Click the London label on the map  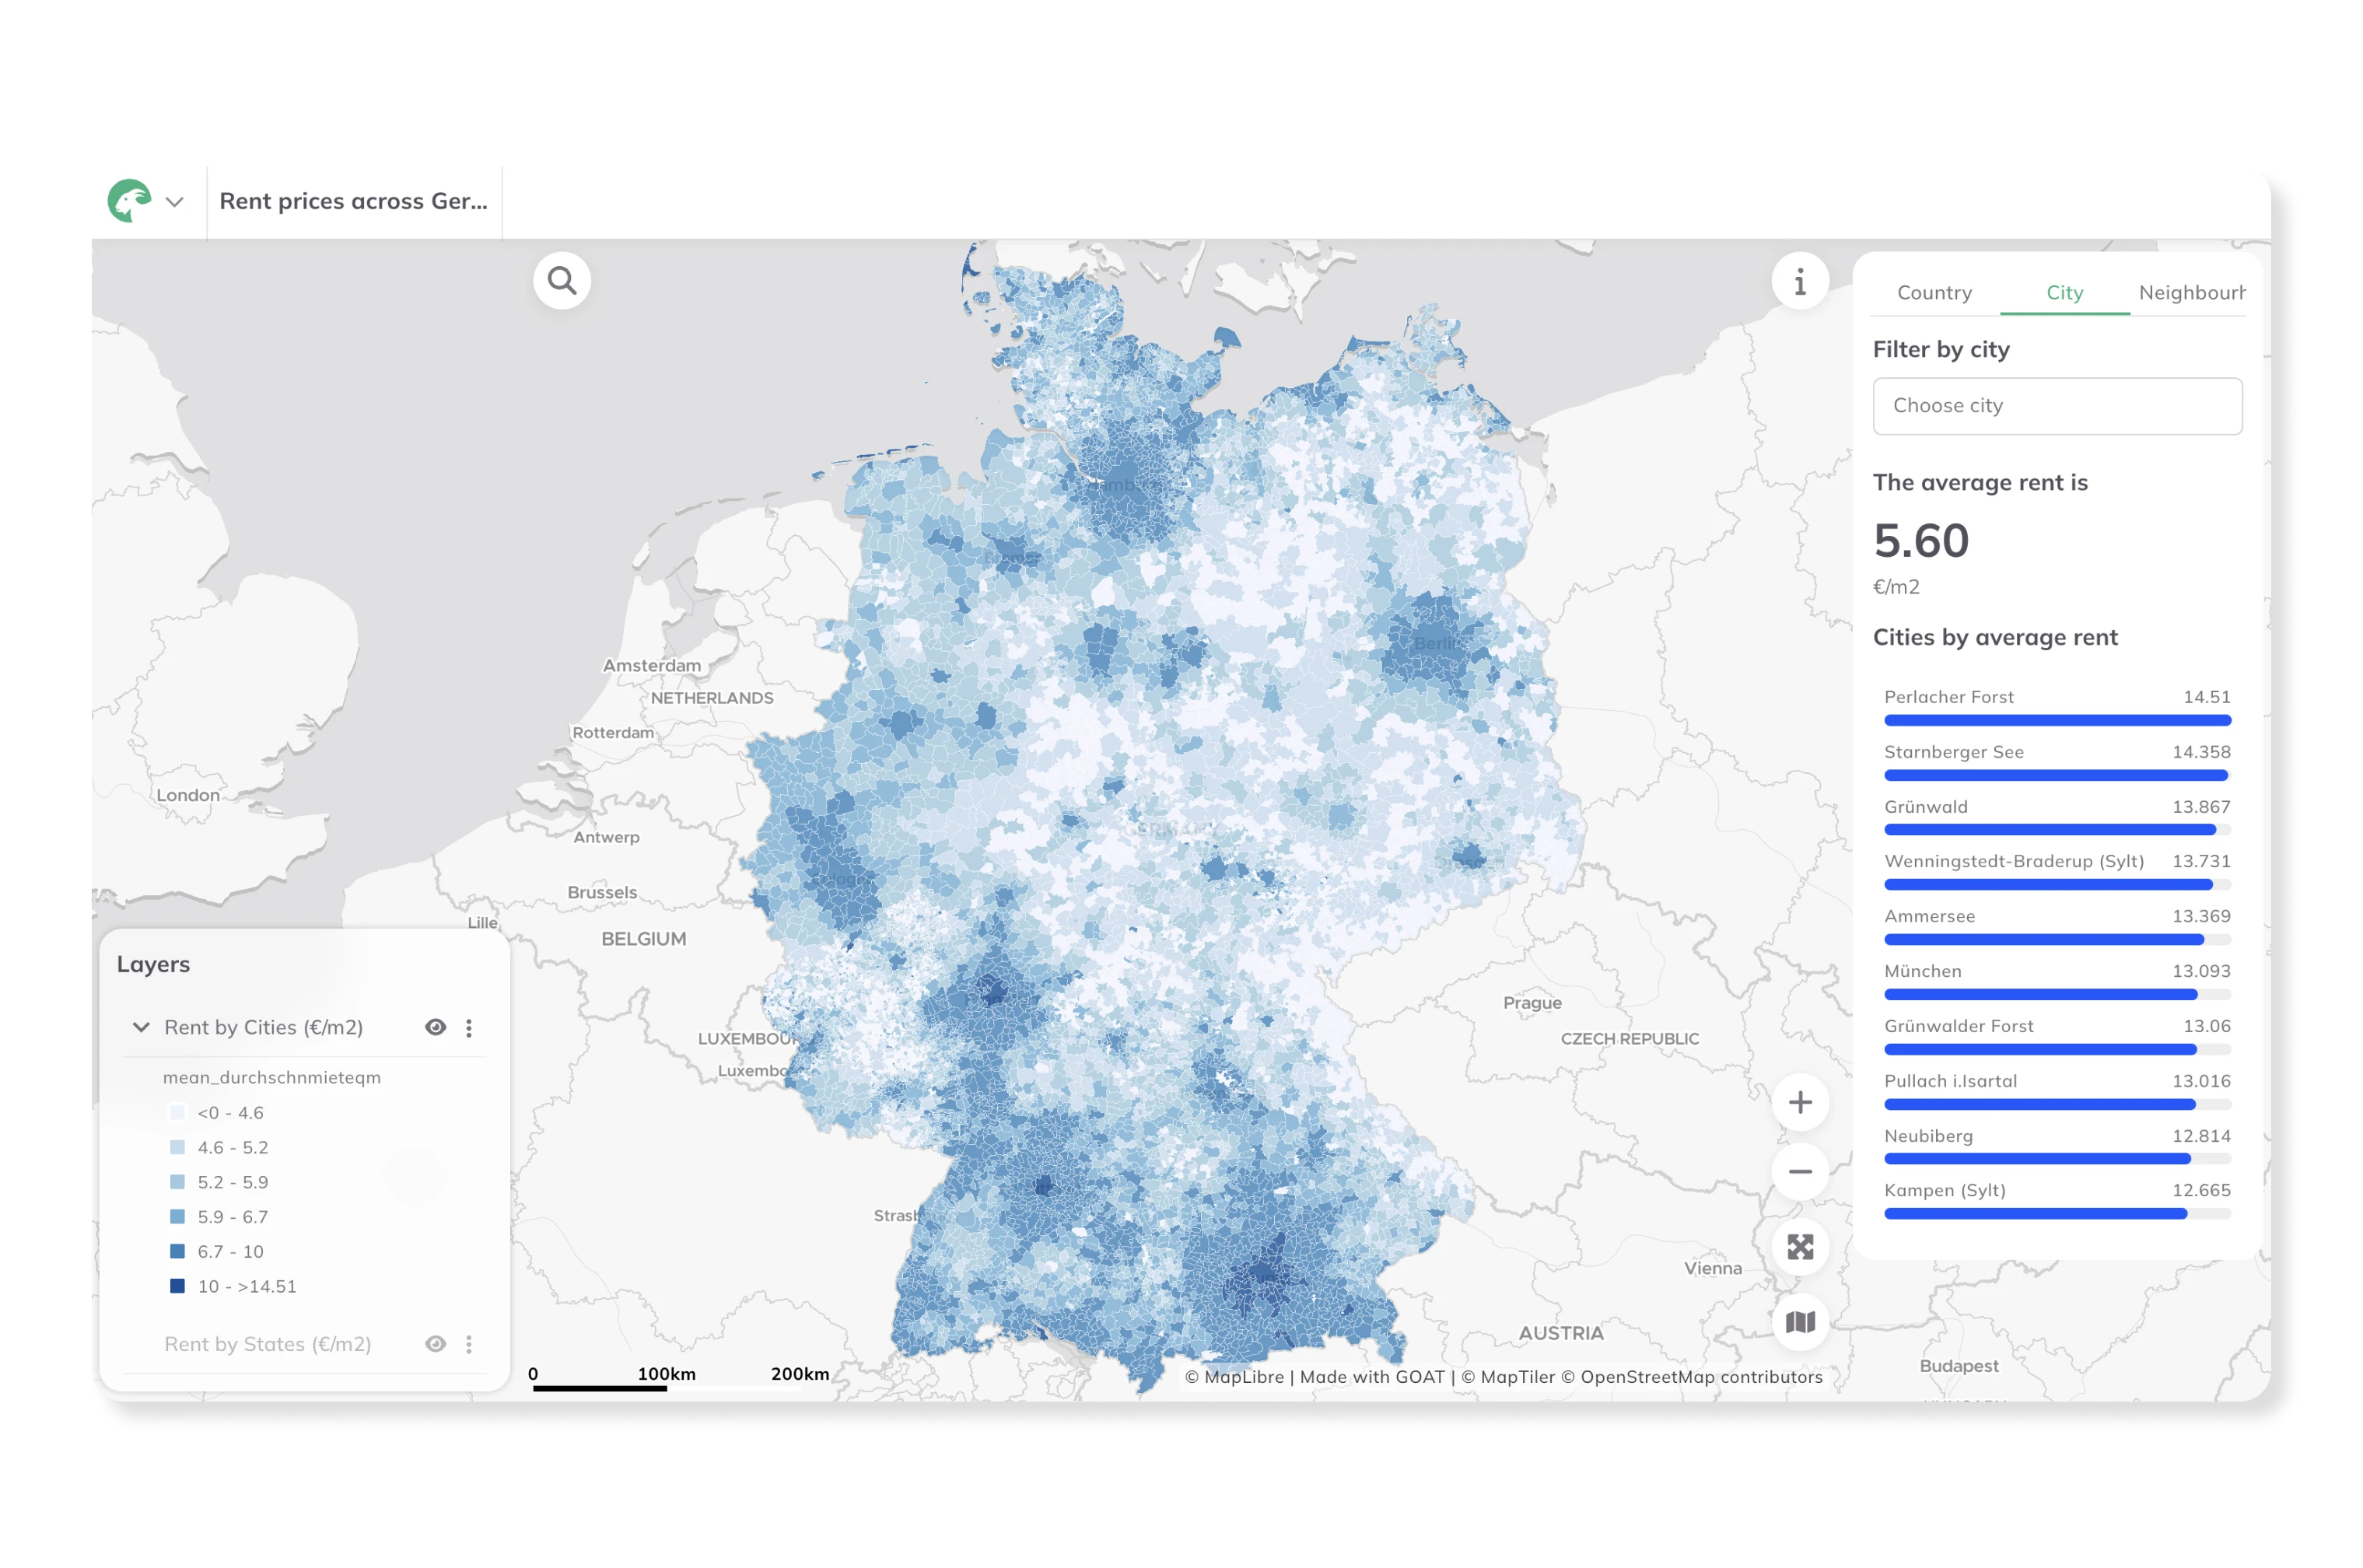coord(188,796)
